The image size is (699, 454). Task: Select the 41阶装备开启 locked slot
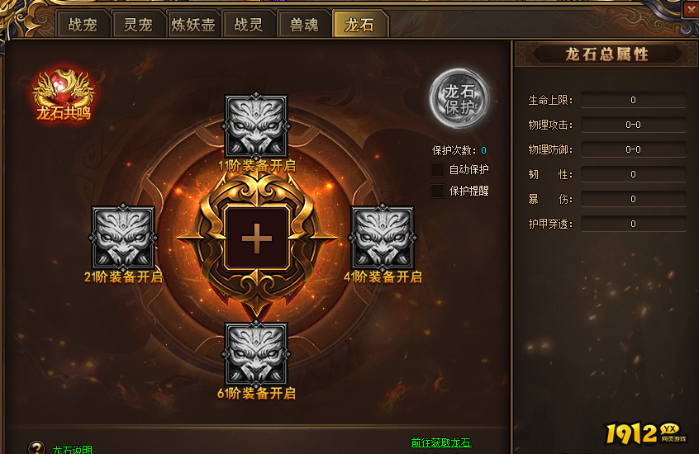(382, 238)
